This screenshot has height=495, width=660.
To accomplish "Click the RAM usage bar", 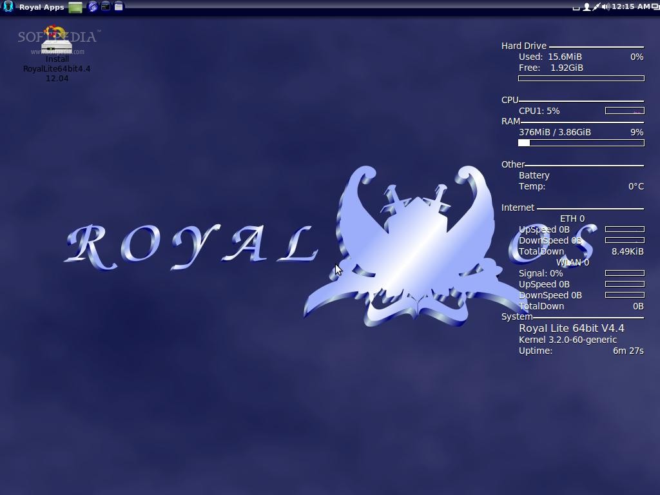I will (x=581, y=142).
